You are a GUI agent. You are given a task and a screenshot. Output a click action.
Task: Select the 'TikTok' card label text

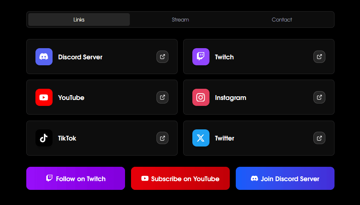(x=67, y=138)
